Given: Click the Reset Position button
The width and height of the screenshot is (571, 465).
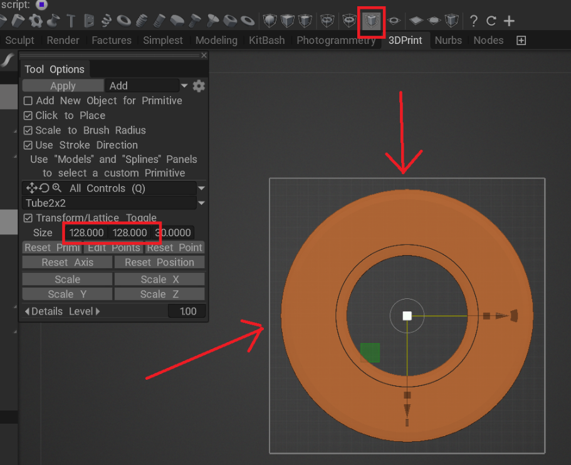Looking at the screenshot, I should (159, 263).
